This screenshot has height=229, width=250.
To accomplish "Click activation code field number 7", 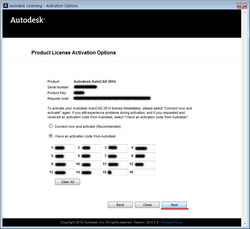I will point(118,156).
